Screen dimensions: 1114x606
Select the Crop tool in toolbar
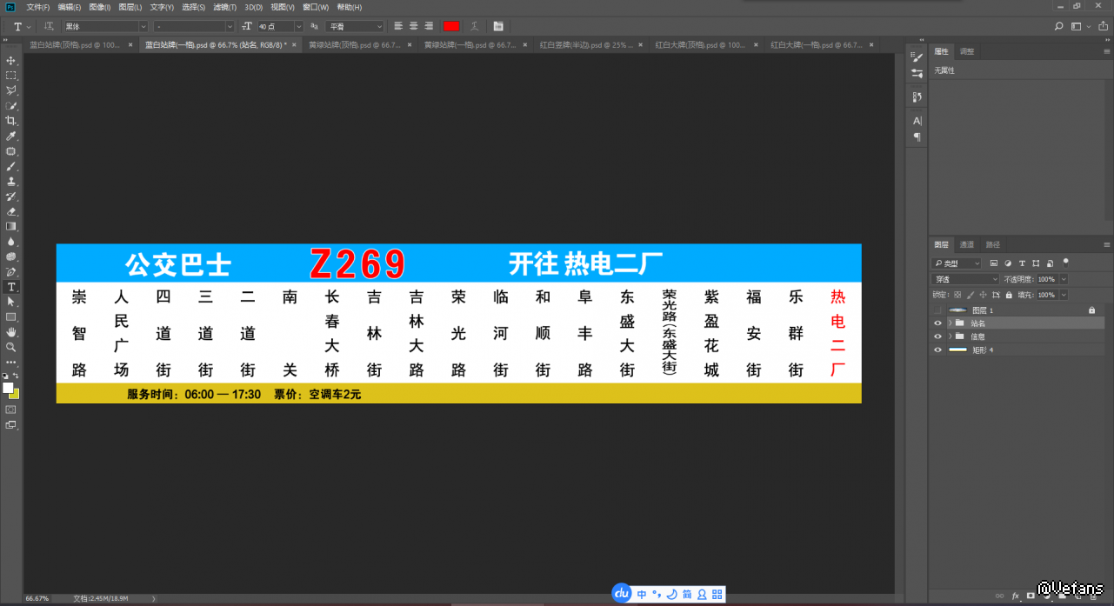[11, 121]
